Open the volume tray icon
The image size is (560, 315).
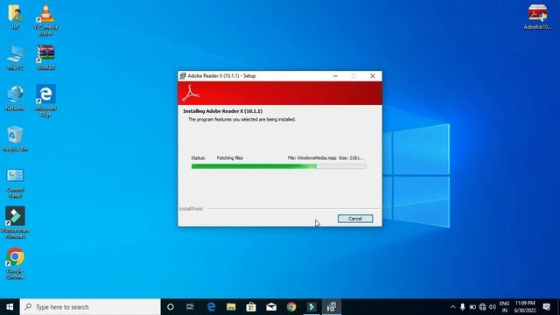(x=493, y=307)
